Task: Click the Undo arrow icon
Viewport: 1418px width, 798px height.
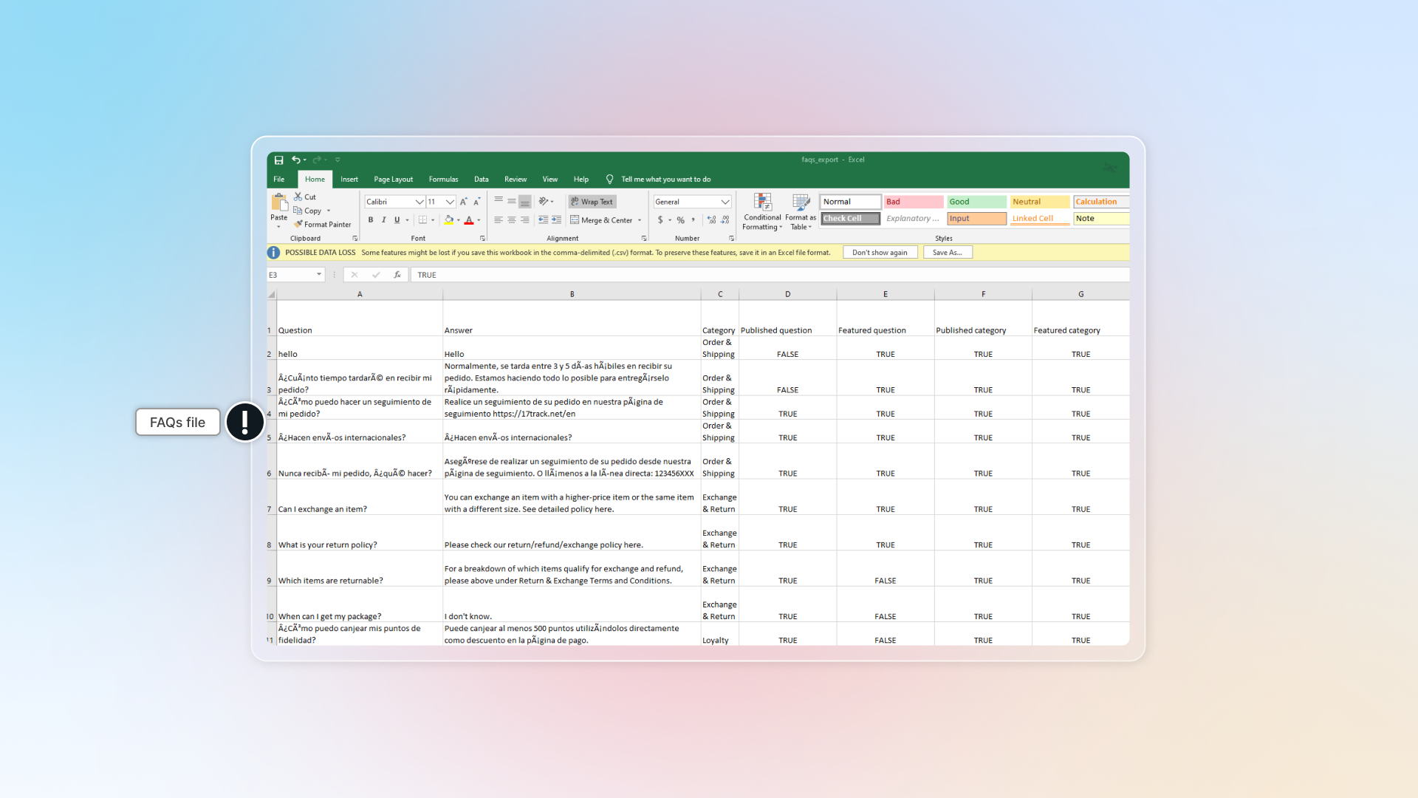Action: (295, 160)
